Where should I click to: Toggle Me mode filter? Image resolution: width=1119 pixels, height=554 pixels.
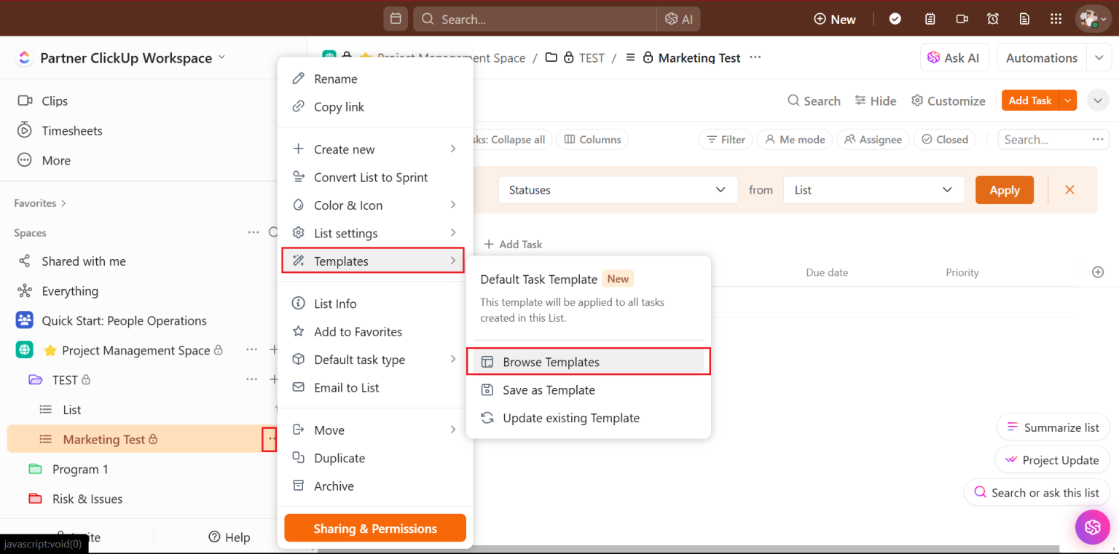click(794, 139)
